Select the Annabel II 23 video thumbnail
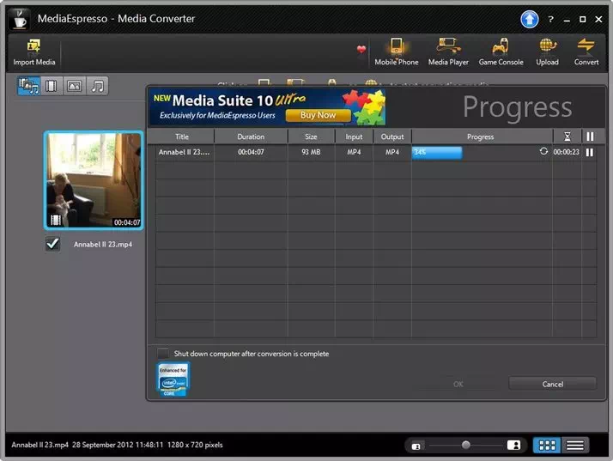The height and width of the screenshot is (461, 613). 94,180
